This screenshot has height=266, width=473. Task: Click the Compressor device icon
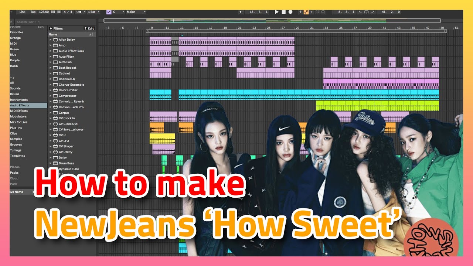(x=55, y=96)
